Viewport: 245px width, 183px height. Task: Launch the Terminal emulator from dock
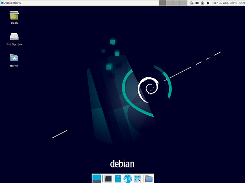pos(108,178)
